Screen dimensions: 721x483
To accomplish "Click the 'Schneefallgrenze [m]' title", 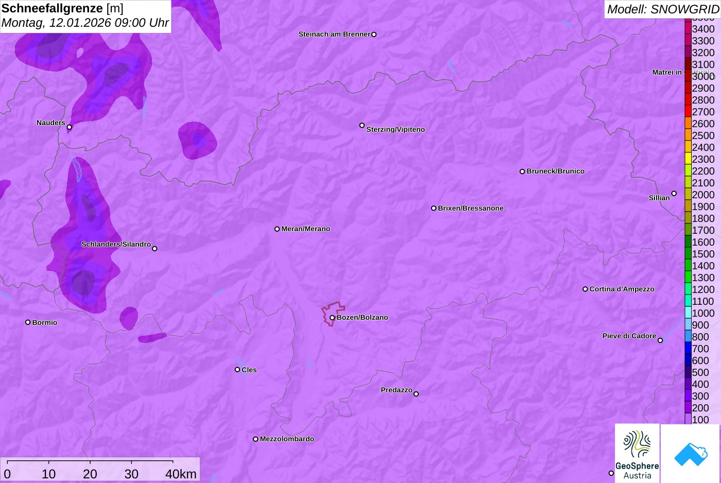I will click(x=62, y=8).
